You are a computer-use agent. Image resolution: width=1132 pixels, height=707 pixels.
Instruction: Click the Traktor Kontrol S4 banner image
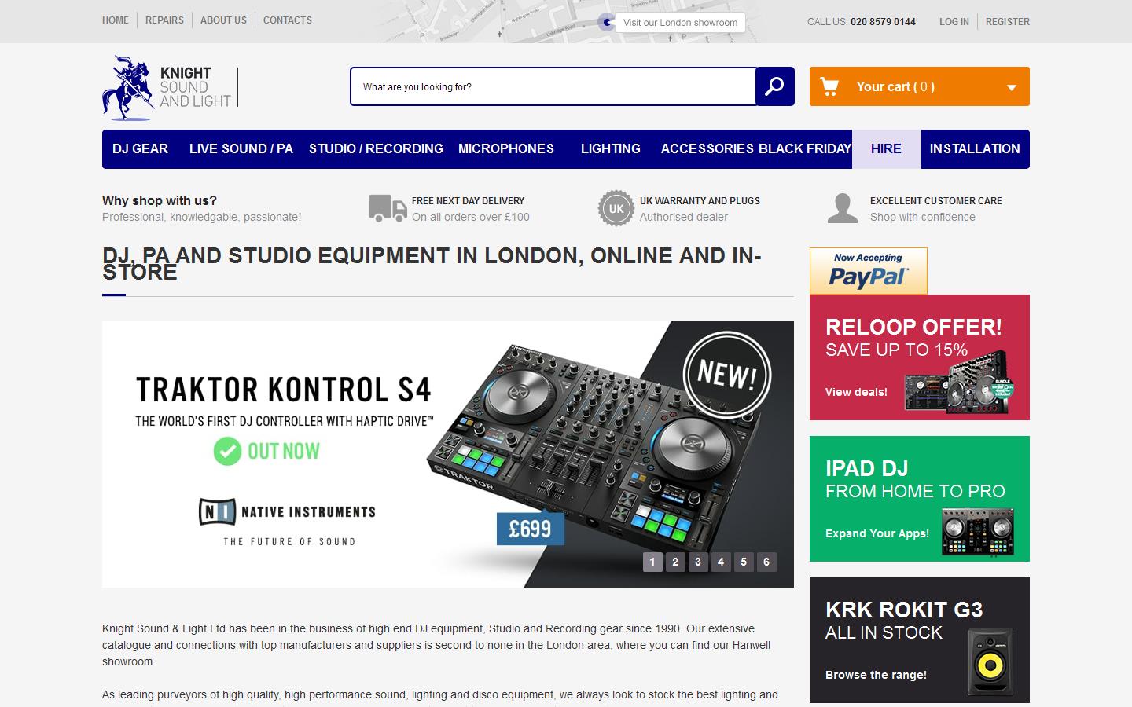[x=448, y=454]
